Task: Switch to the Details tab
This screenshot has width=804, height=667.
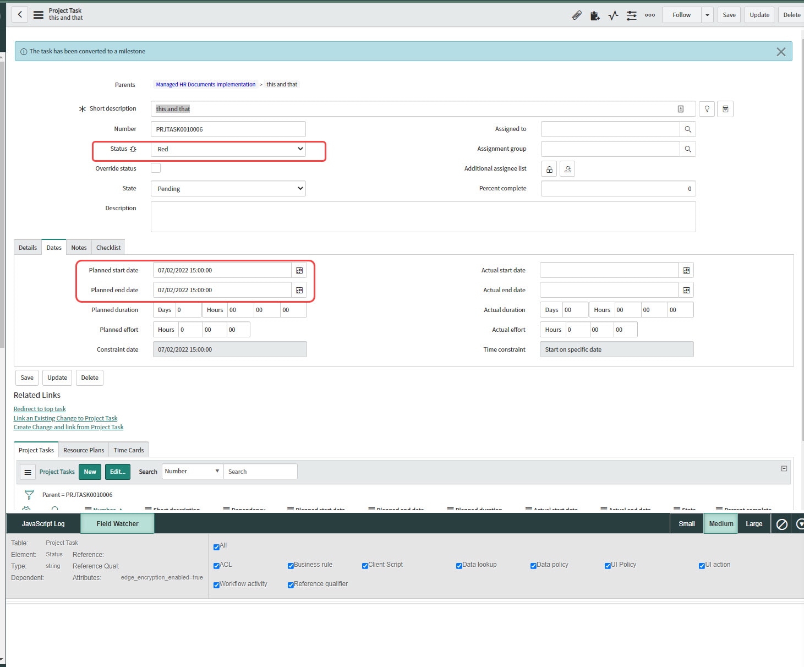Action: 28,248
